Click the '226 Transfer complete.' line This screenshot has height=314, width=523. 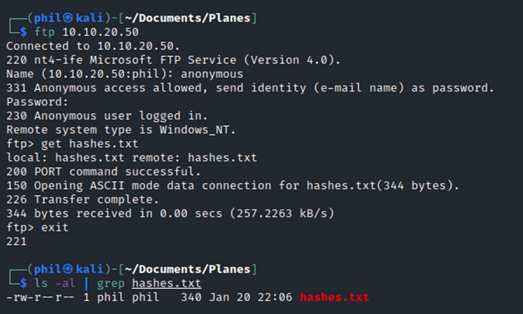pyautogui.click(x=83, y=200)
